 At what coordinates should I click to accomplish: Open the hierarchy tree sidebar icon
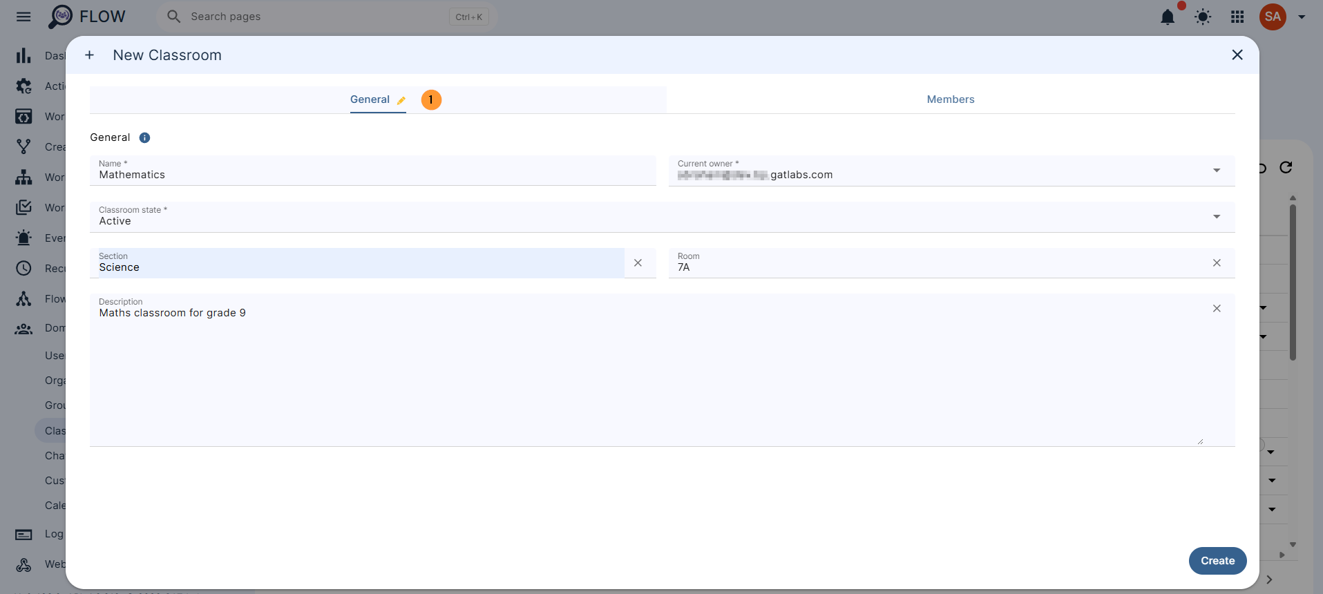(23, 178)
